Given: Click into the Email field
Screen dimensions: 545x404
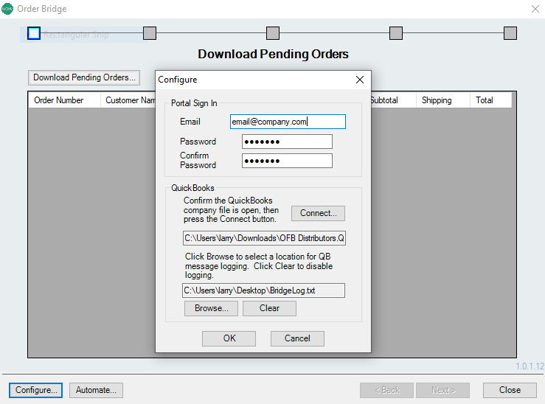Looking at the screenshot, I should pyautogui.click(x=288, y=122).
